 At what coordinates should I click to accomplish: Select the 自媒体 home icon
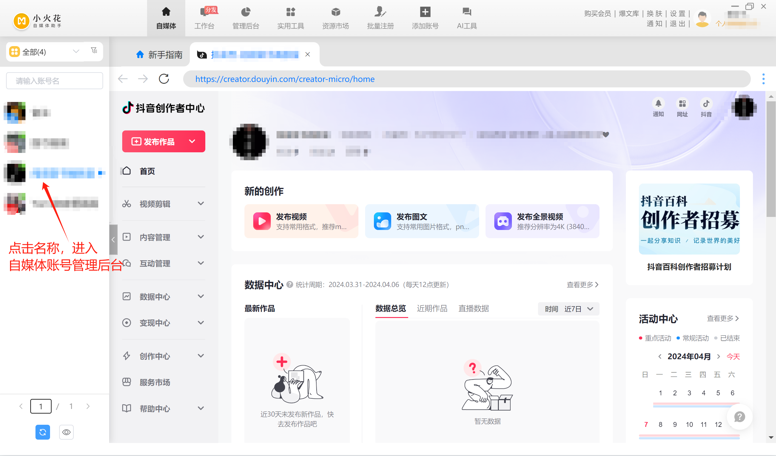166,17
